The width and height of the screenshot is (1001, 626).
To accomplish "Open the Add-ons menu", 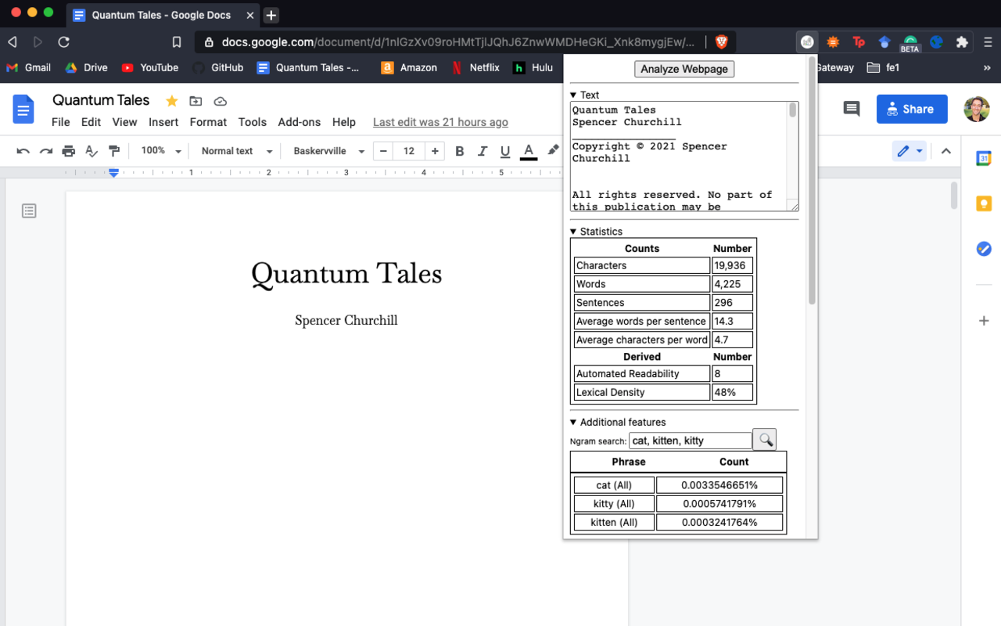I will click(299, 122).
